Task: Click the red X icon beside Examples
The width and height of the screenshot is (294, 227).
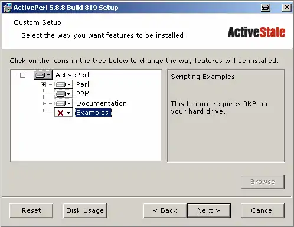Action: (x=60, y=113)
